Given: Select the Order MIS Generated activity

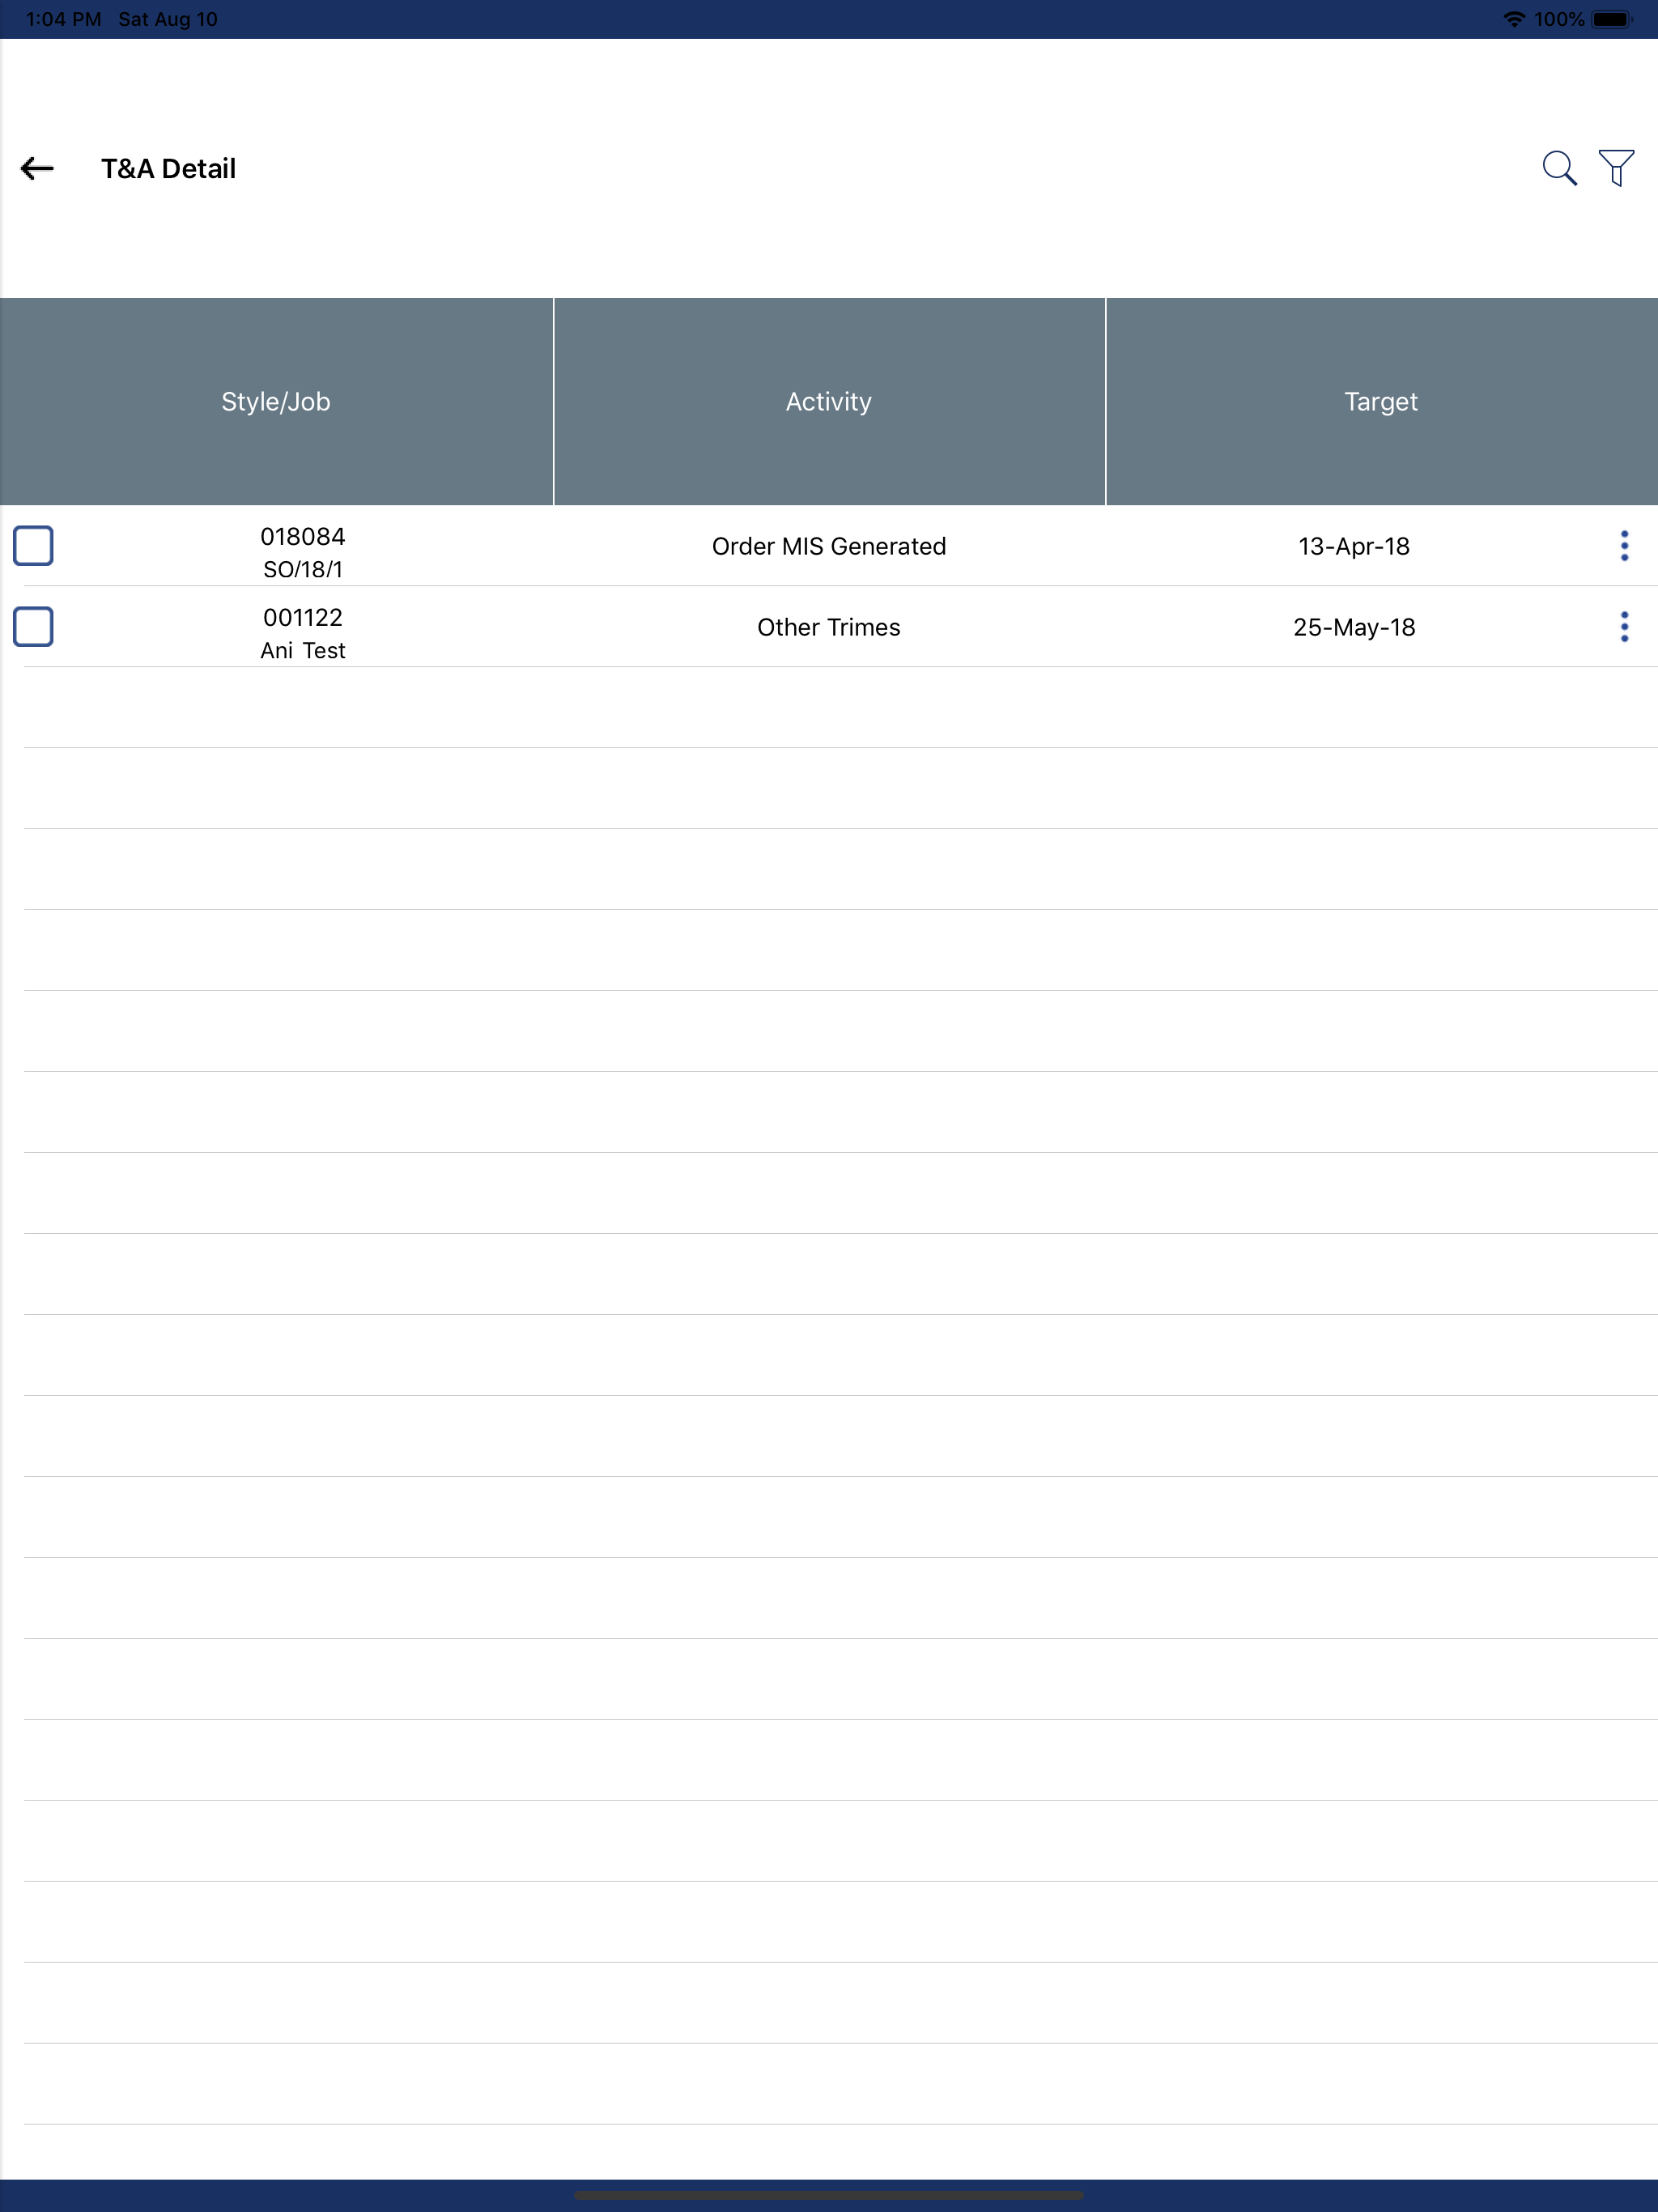Looking at the screenshot, I should pos(829,546).
